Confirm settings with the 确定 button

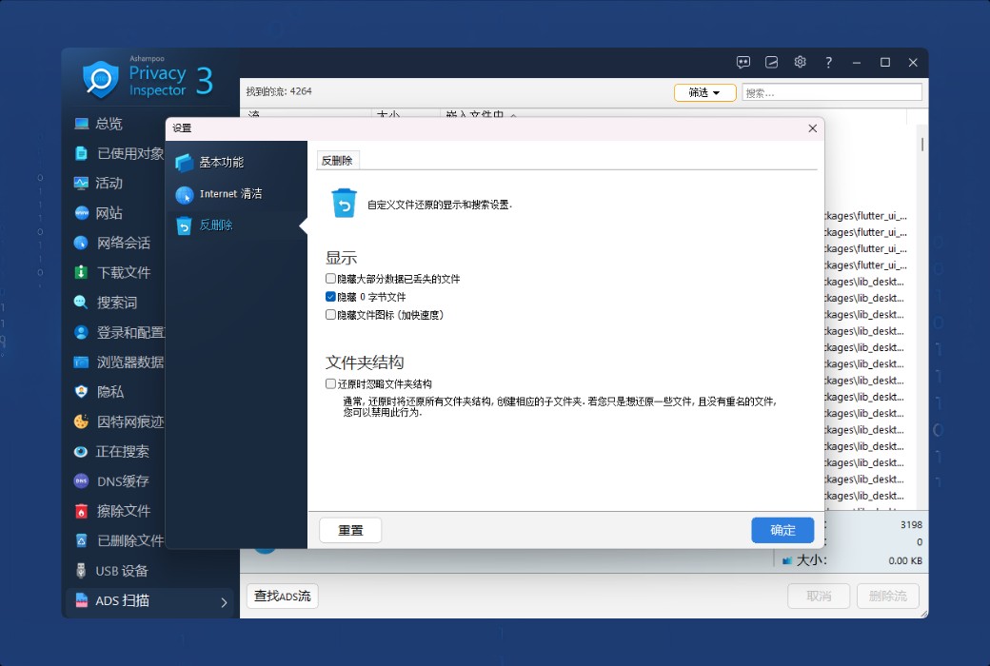pos(782,531)
